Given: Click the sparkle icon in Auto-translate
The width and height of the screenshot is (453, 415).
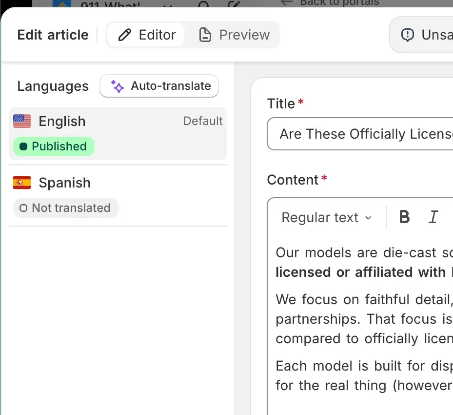Looking at the screenshot, I should click(118, 86).
